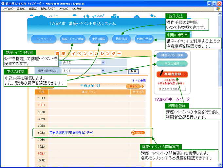Click the red 利用者登録 button
Image resolution: width=223 pixels, height=168 pixels.
click(172, 74)
